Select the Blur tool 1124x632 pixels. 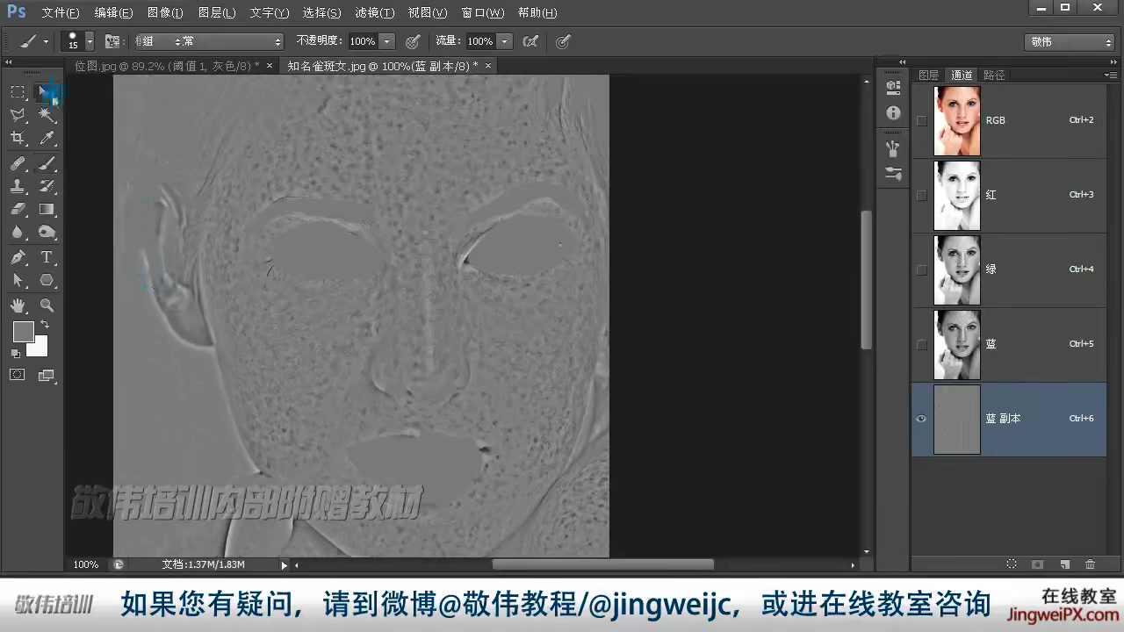(18, 233)
